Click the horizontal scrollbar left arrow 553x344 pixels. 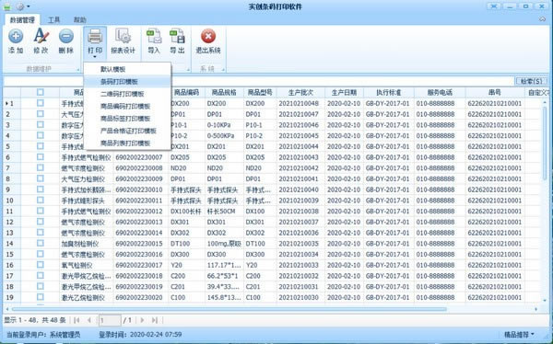(6, 309)
